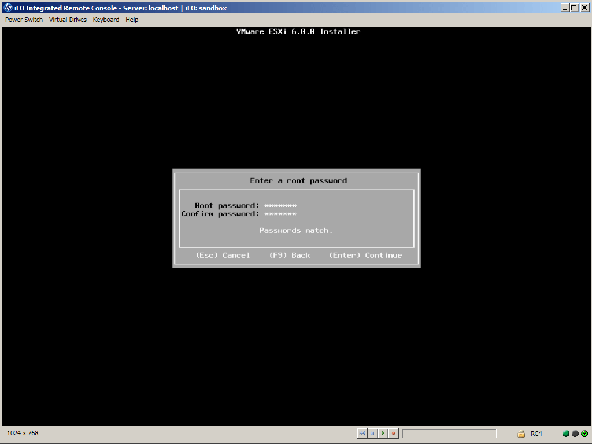Click the padlock encryption icon
This screenshot has width=592, height=444.
(x=521, y=434)
